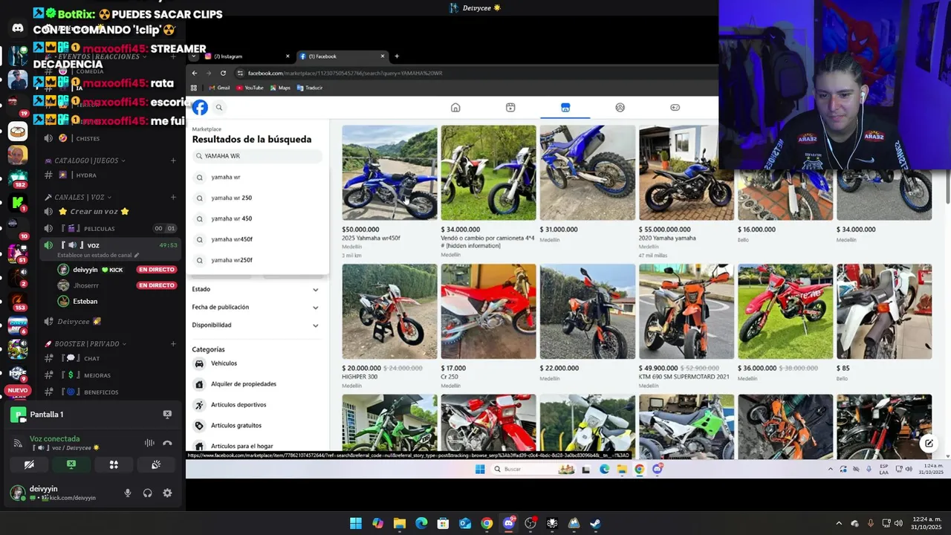Image resolution: width=951 pixels, height=535 pixels.
Task: Click the browser address bar URL
Action: (345, 73)
